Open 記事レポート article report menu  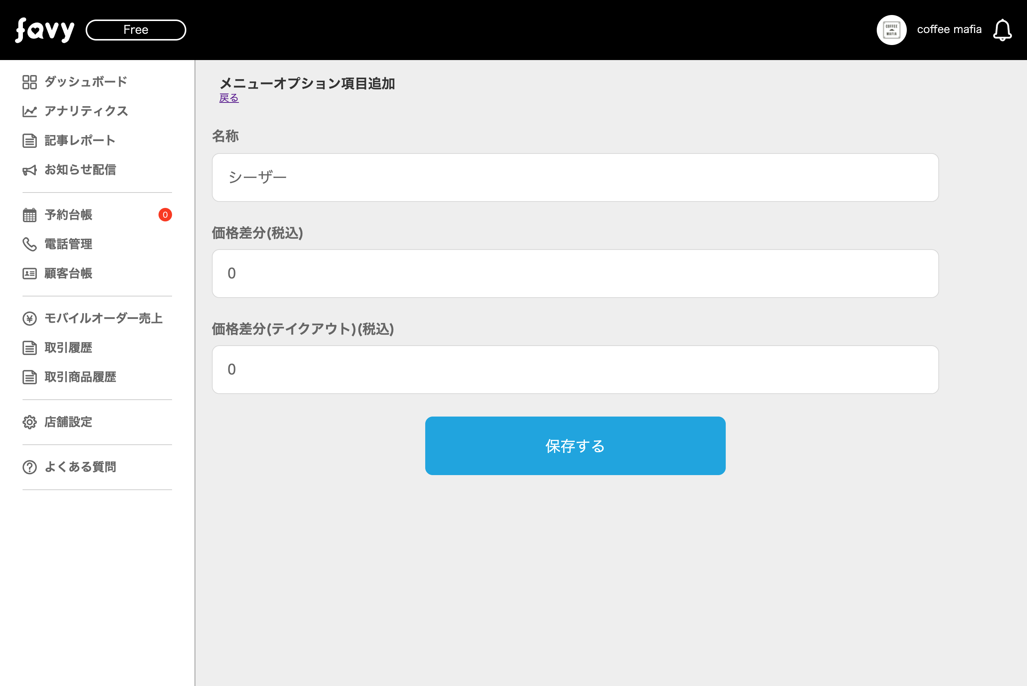[80, 140]
